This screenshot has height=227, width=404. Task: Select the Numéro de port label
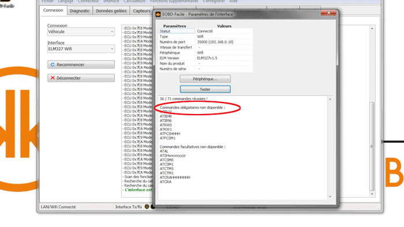173,42
